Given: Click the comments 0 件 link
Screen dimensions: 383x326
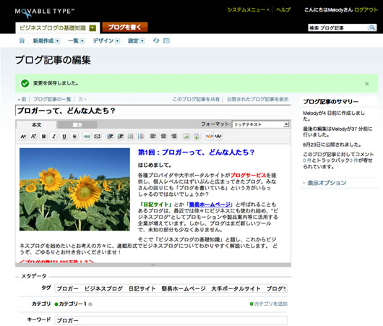Looking at the screenshot, I should (307, 160).
